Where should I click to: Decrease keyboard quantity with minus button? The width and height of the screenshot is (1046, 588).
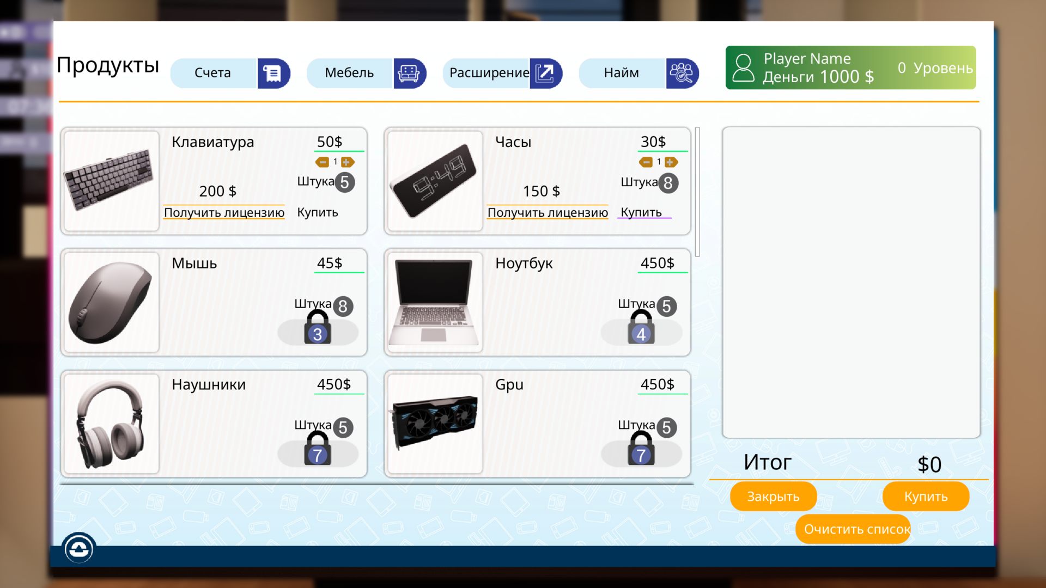(x=323, y=162)
